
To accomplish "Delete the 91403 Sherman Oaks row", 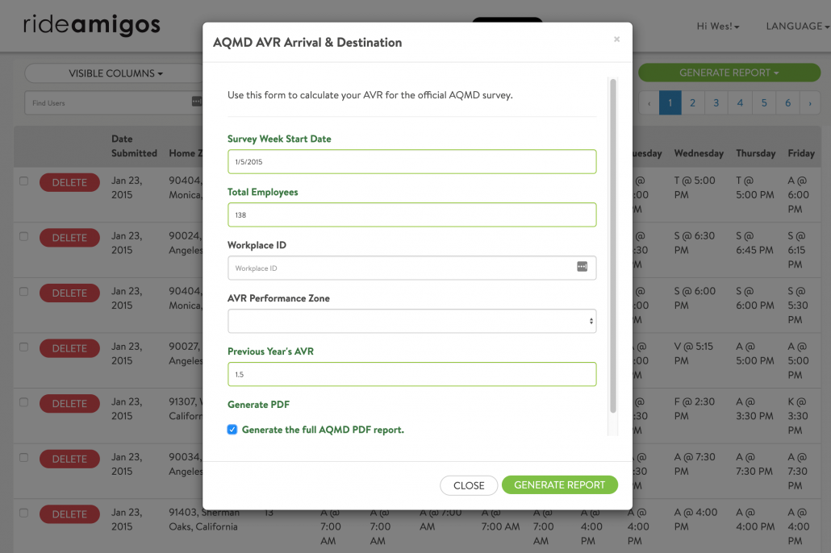I will [x=69, y=514].
